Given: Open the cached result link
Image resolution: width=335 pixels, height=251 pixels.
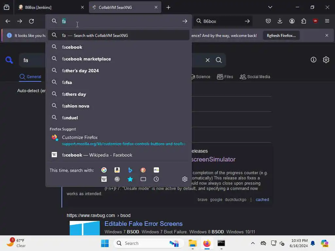Looking at the screenshot, I should click(262, 200).
